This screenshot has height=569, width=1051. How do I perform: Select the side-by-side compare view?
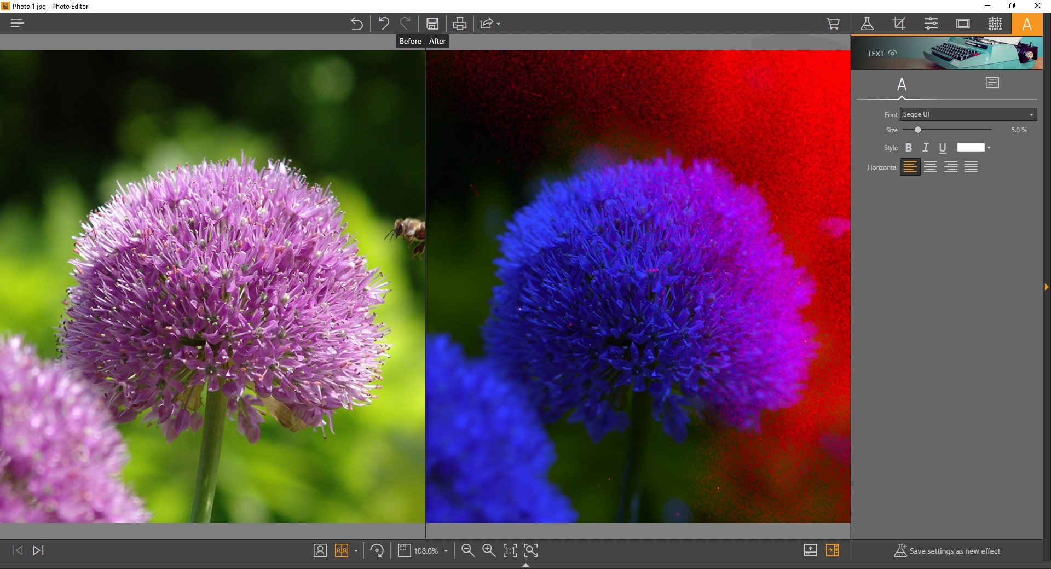coord(342,550)
